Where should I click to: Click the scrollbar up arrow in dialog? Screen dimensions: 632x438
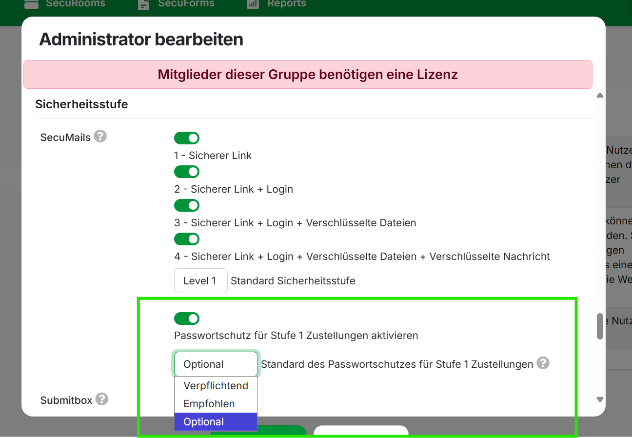pos(600,95)
